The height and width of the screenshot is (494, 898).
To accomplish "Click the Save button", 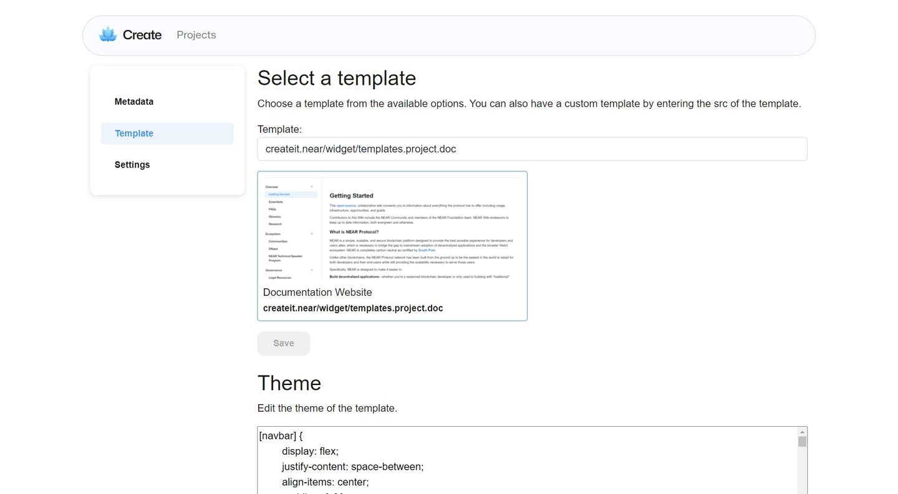I will 284,343.
